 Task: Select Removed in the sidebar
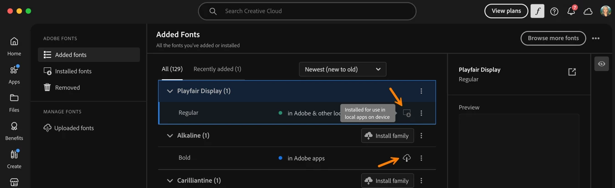[89, 87]
